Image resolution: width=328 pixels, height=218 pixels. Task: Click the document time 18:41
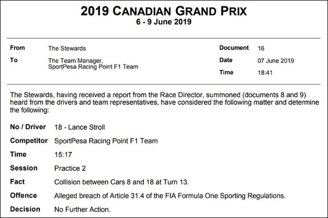[x=265, y=73]
